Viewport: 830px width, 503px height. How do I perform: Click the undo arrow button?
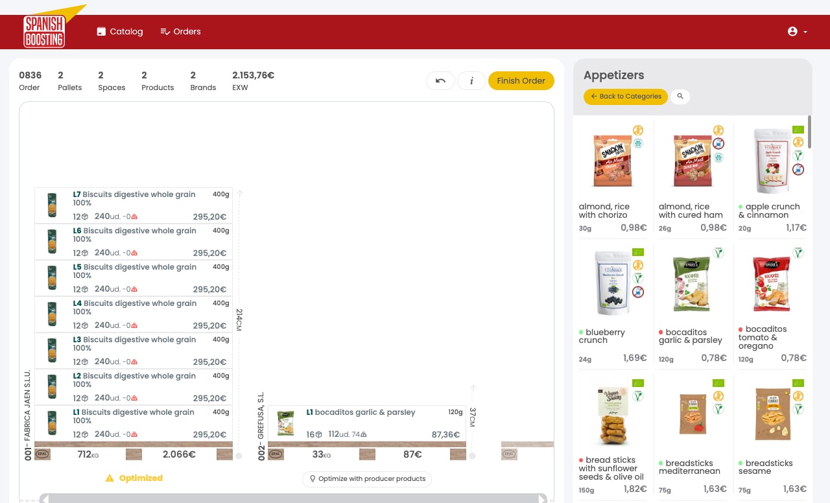click(440, 80)
